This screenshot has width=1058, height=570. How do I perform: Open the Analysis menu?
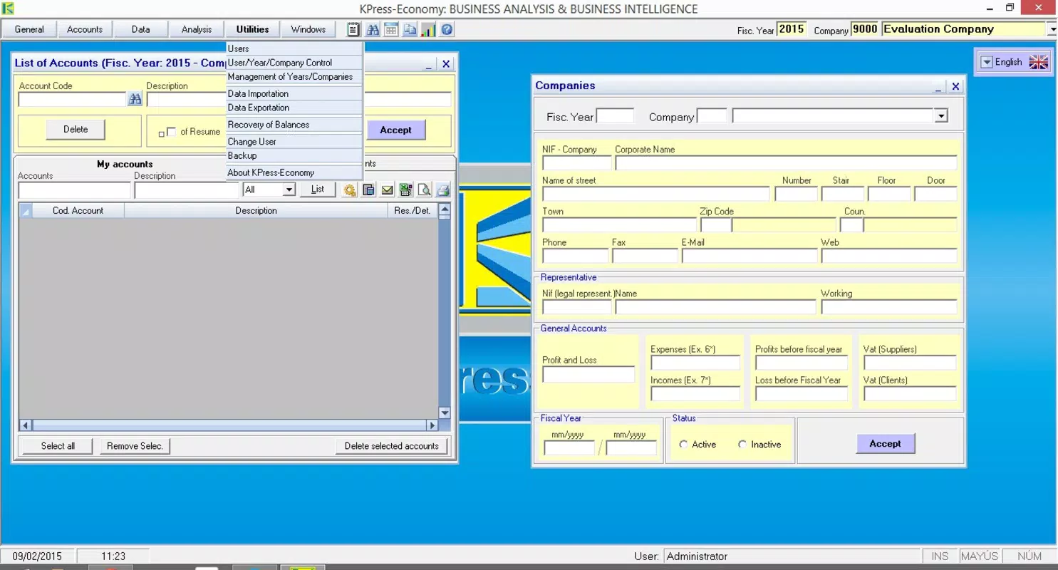coord(197,29)
